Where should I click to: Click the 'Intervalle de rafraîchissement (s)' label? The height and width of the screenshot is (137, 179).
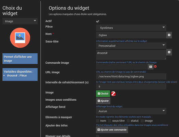coord(67,83)
